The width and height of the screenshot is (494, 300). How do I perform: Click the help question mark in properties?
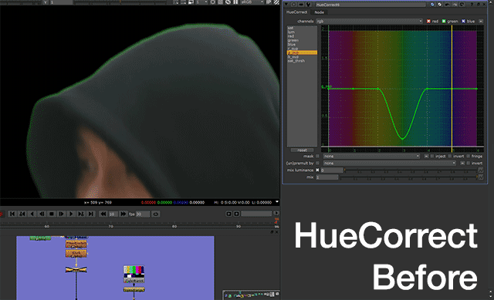472,5
